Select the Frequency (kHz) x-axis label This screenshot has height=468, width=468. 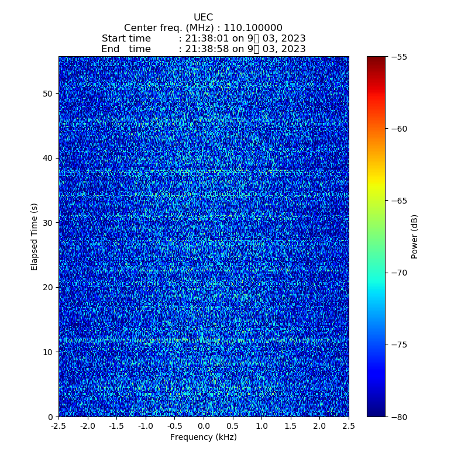click(x=203, y=437)
